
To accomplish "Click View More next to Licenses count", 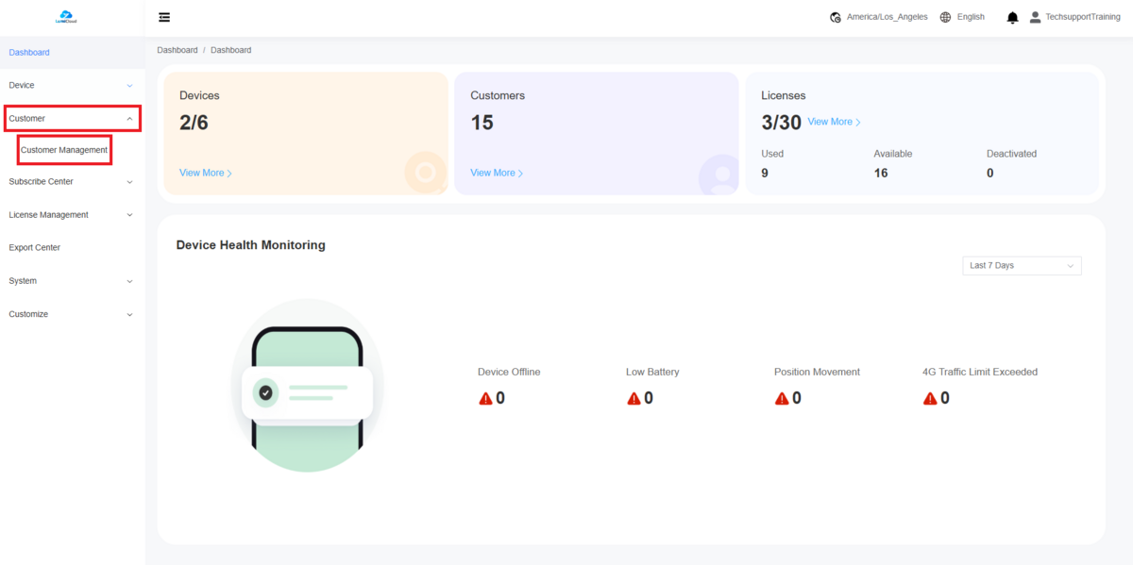I will coord(833,122).
